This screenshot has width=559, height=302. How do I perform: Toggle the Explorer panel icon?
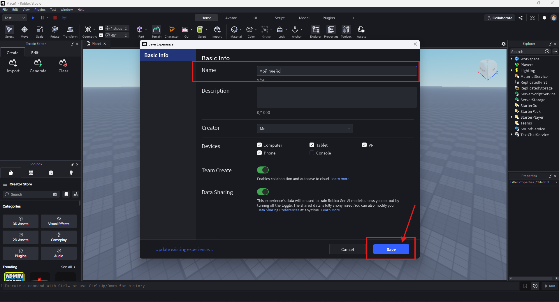coord(316,32)
